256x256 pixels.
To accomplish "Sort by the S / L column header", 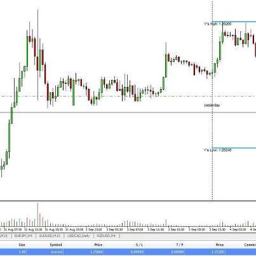I will click(x=139, y=245).
